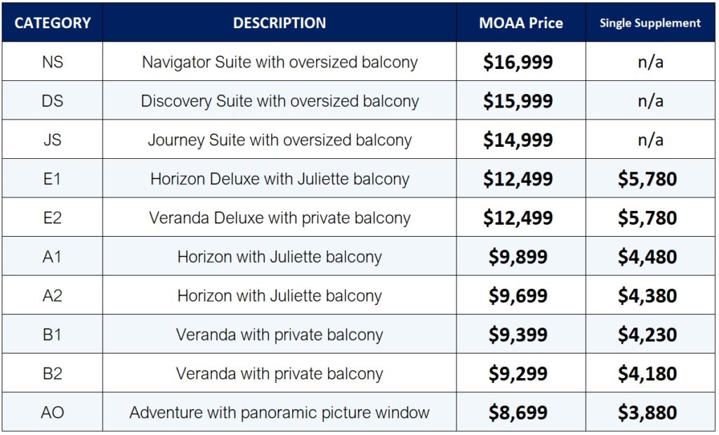This screenshot has height=435, width=719.
Task: Click the $9,299 price cell
Action: tap(518, 373)
